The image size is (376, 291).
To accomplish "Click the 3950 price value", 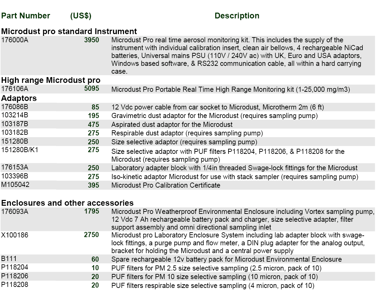I will pos(92,40).
